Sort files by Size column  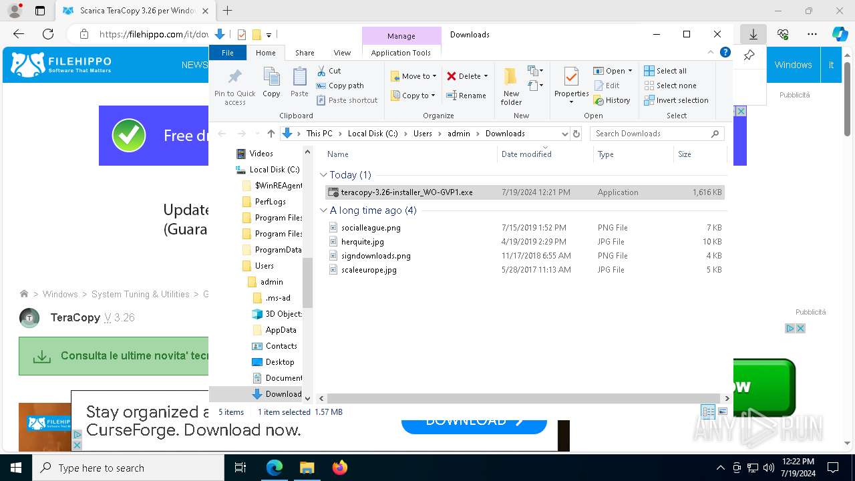(x=699, y=154)
